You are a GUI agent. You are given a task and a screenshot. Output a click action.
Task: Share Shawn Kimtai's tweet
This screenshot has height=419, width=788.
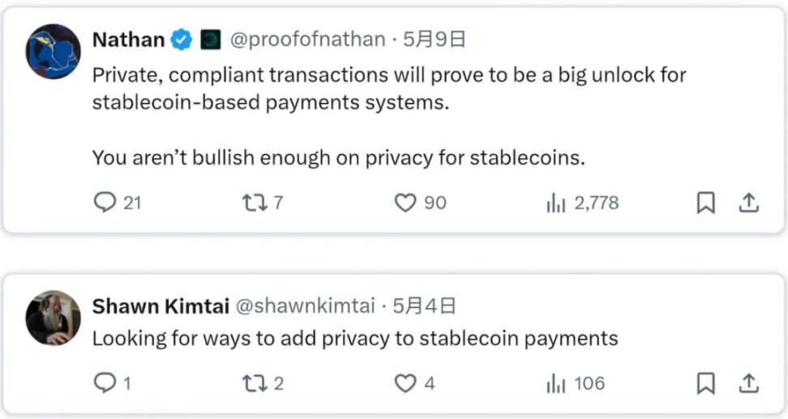748,383
